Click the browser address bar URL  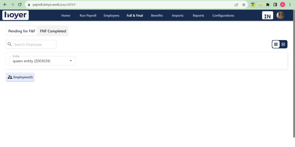click(x=54, y=5)
